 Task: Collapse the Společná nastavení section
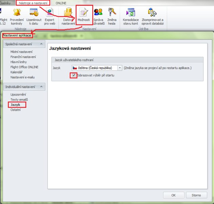(41, 44)
